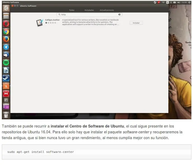Click the Calligra Author star rating

tap(51, 23)
